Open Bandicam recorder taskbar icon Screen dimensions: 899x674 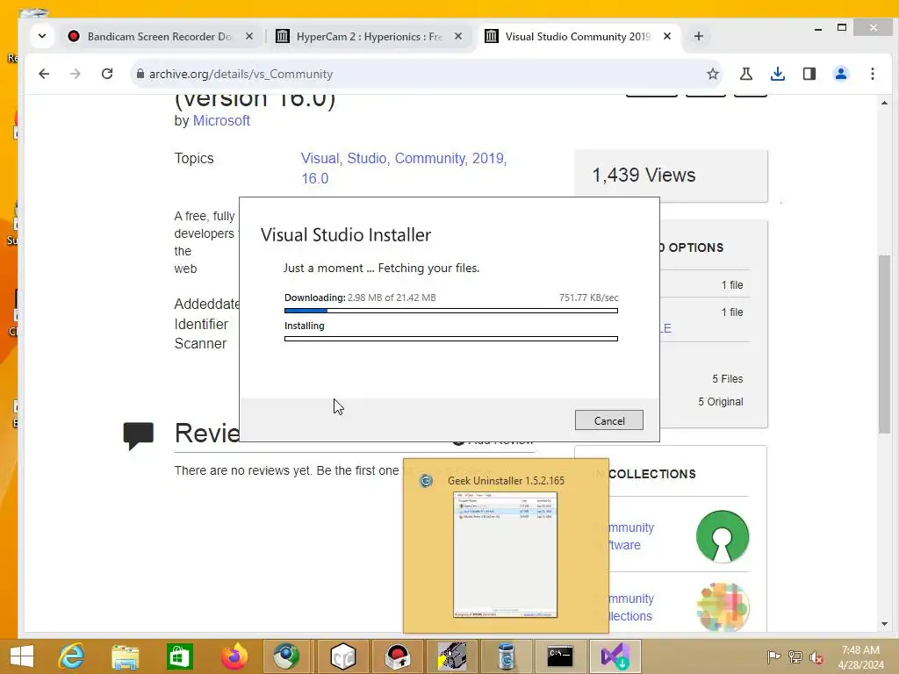(398, 656)
